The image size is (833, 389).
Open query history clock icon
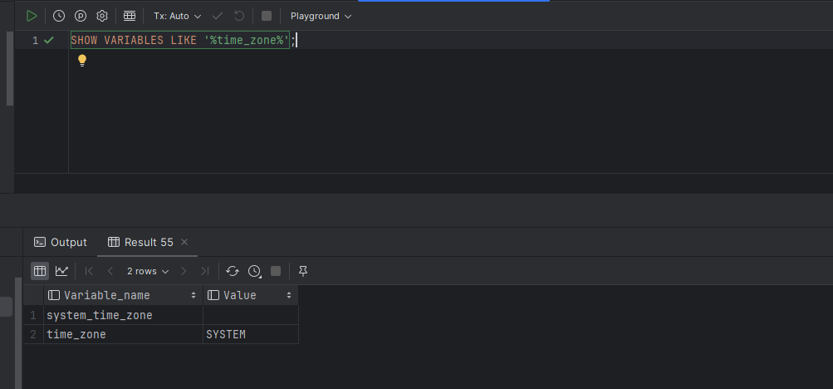point(59,16)
